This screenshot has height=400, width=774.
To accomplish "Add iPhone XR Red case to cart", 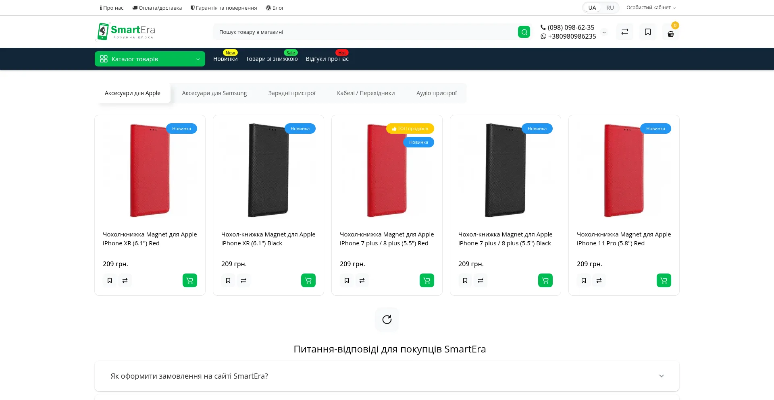I will click(190, 280).
